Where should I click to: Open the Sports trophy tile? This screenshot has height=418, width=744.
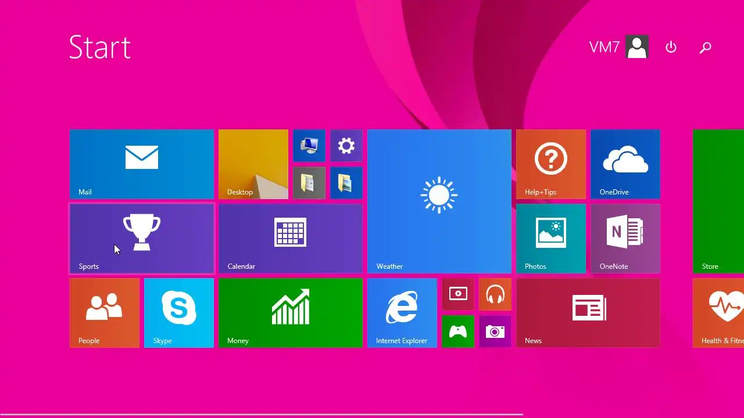[142, 239]
